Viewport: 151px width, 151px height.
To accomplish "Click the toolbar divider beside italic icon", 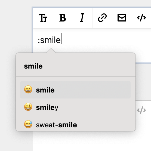I will [92, 18].
